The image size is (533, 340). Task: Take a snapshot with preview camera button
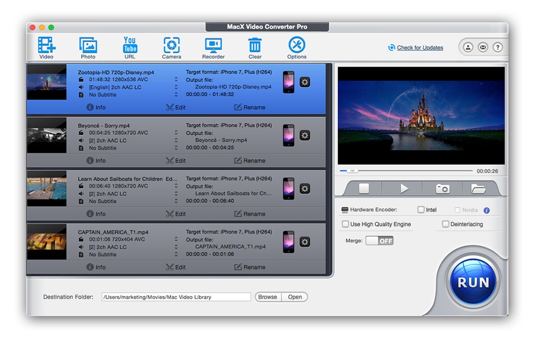tap(442, 189)
